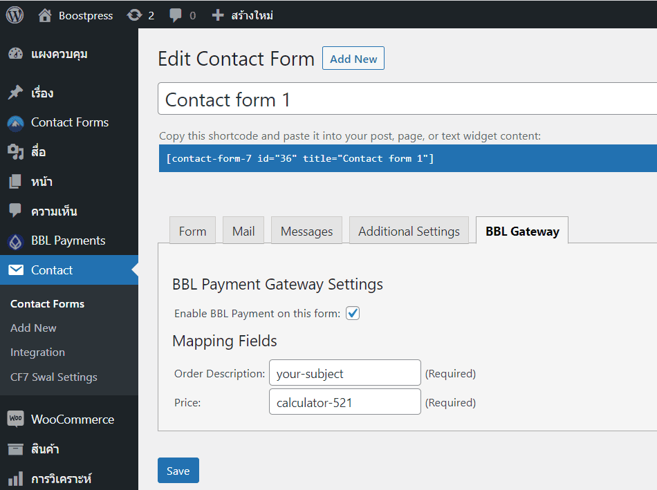Click the Contact envelope icon in sidebar

coord(15,270)
